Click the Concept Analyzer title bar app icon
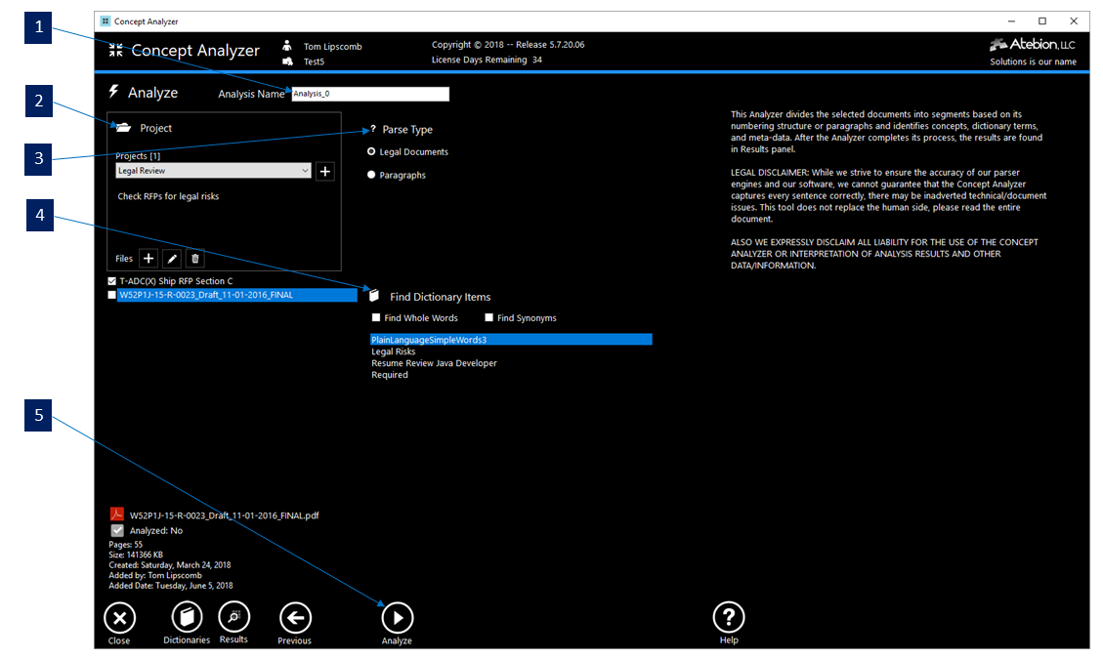Viewport: 1103px width, 659px height. (x=106, y=21)
